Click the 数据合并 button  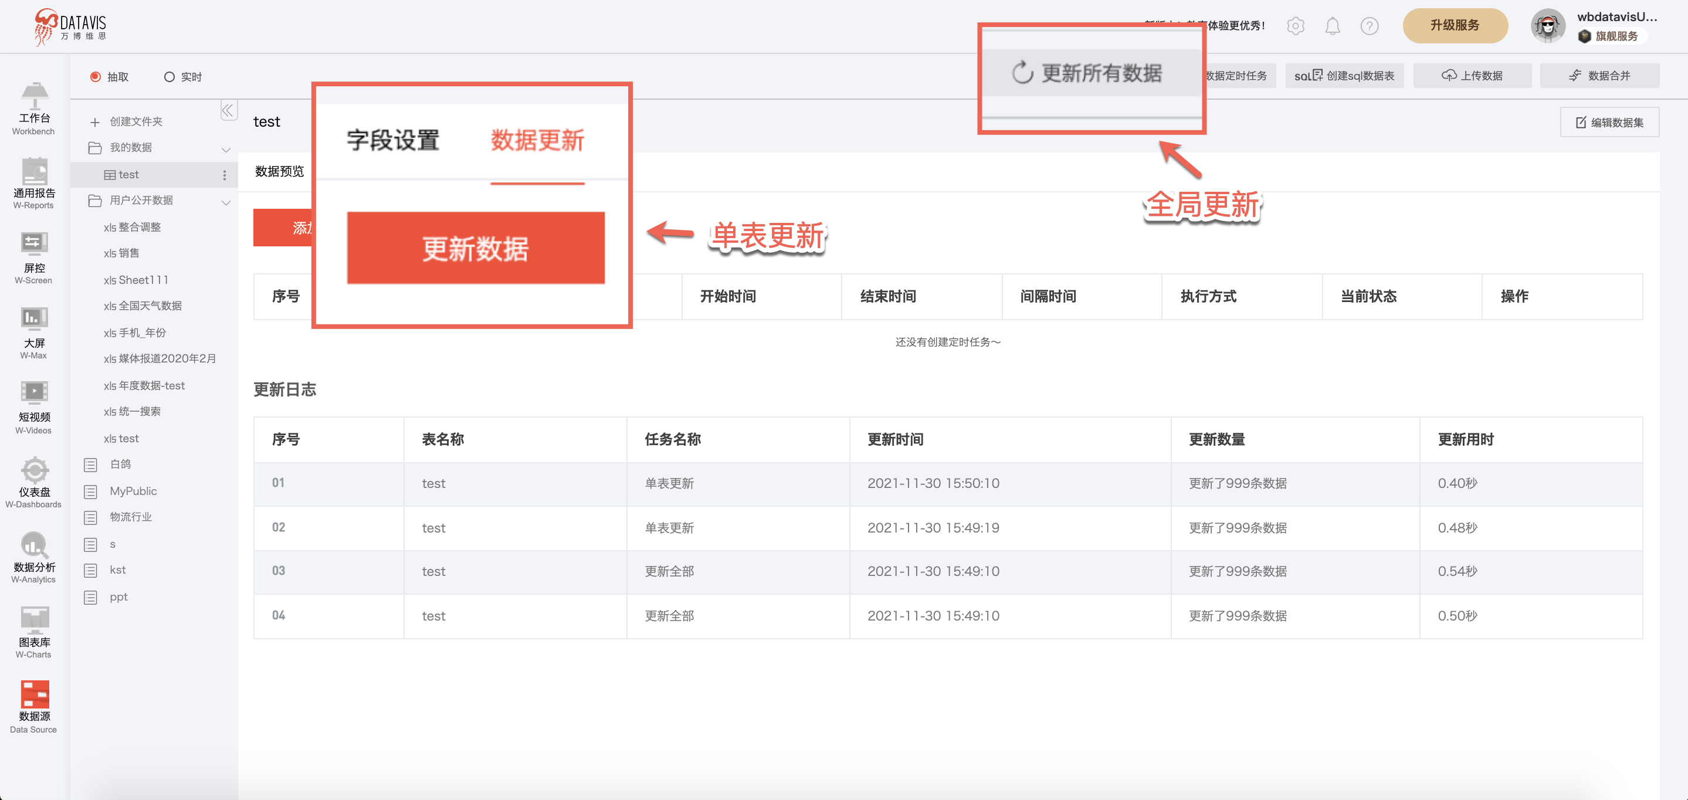click(x=1599, y=76)
